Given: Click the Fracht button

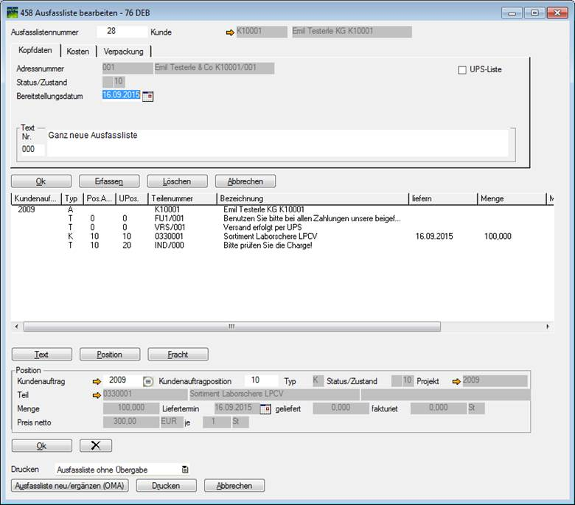Looking at the screenshot, I should (178, 355).
